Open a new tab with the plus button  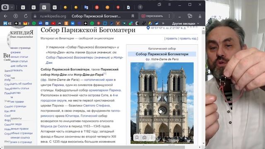[x=140, y=7]
